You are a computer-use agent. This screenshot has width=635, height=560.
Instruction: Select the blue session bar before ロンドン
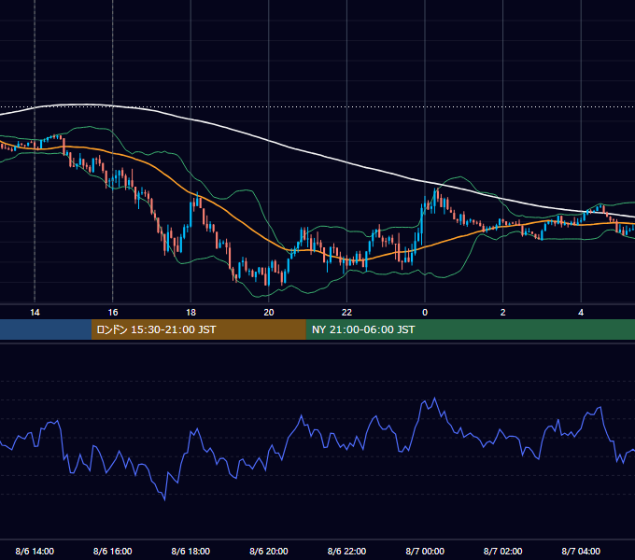tap(46, 329)
